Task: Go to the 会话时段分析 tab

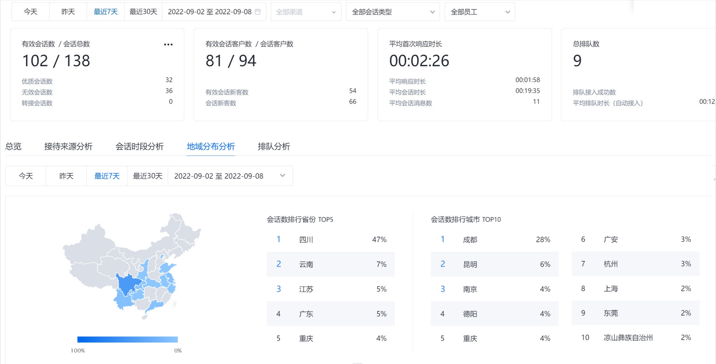Action: [x=139, y=146]
